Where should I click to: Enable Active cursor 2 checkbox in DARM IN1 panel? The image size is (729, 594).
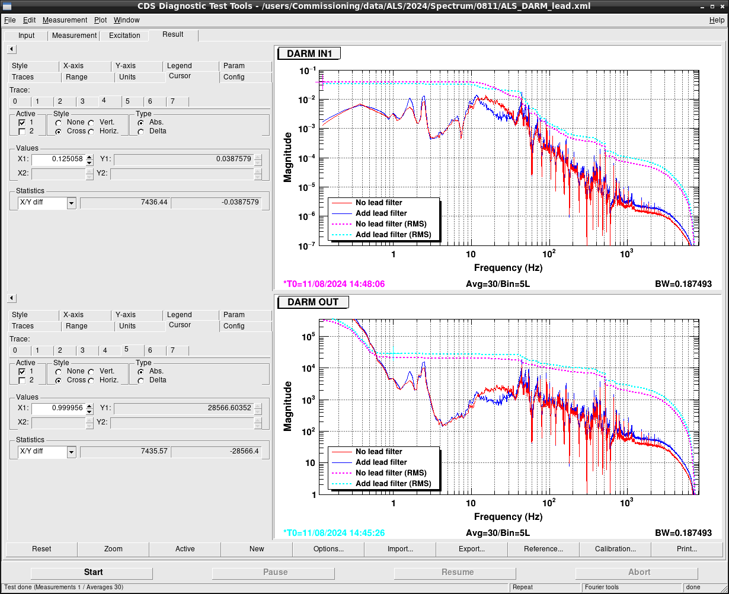pos(22,132)
